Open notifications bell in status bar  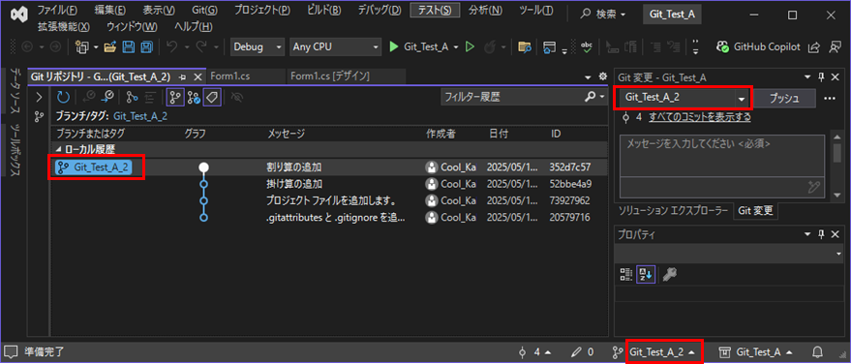pos(817,352)
